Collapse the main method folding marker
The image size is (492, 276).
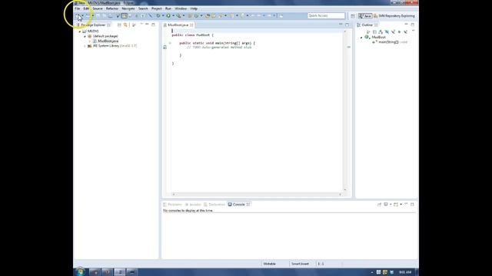tap(170, 43)
